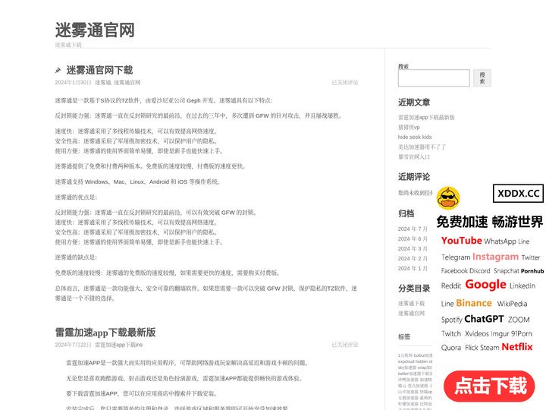Click the yellow duck logo icon
The width and height of the screenshot is (546, 410).
[448, 198]
